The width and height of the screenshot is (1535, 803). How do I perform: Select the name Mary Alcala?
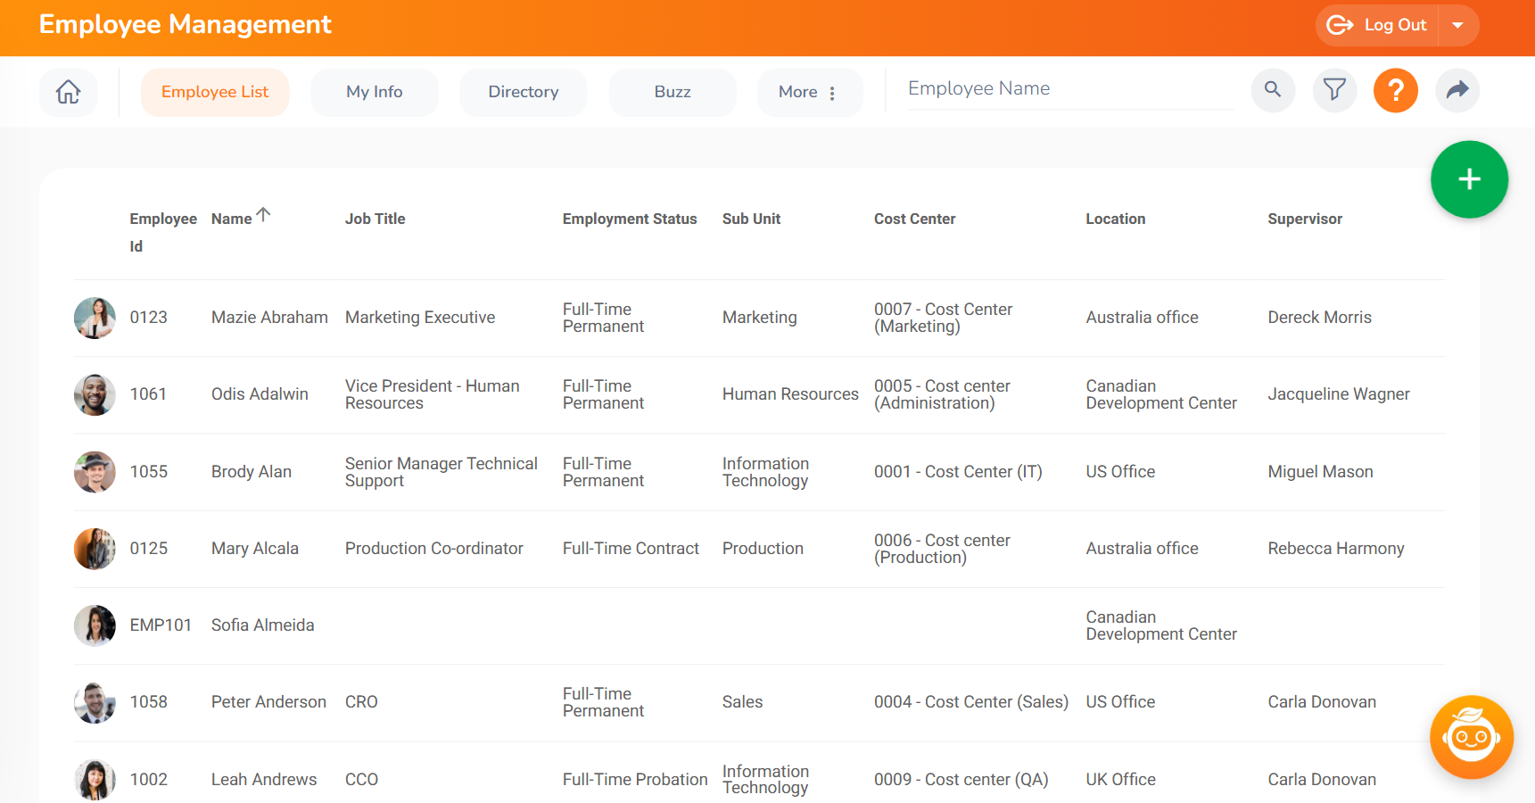coord(255,549)
